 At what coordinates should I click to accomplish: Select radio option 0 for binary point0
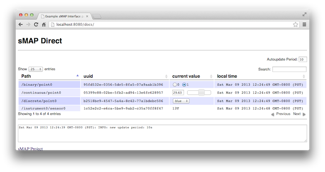click(x=175, y=85)
